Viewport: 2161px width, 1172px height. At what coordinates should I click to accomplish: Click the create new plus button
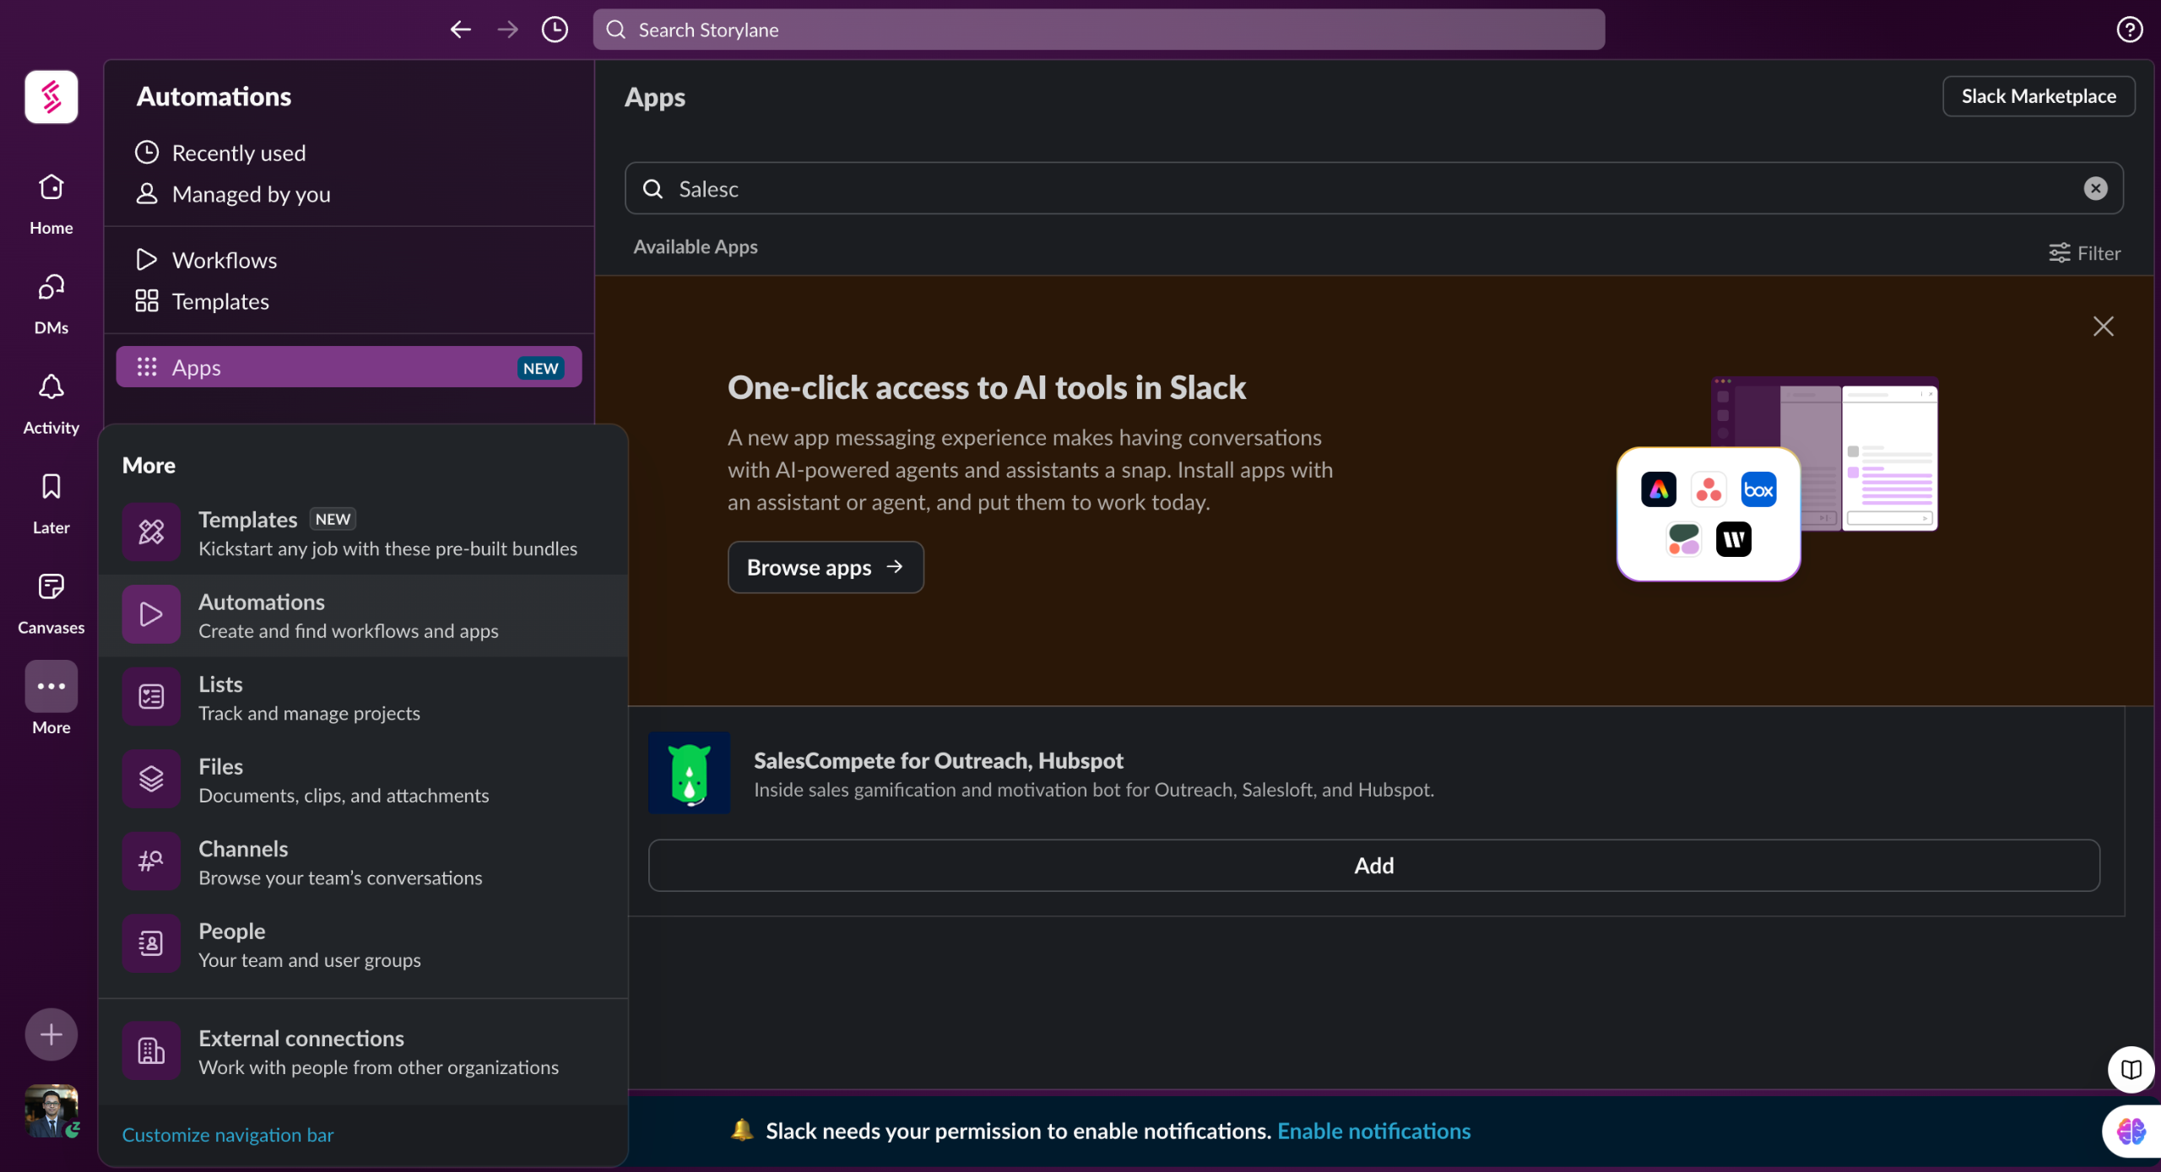51,1034
